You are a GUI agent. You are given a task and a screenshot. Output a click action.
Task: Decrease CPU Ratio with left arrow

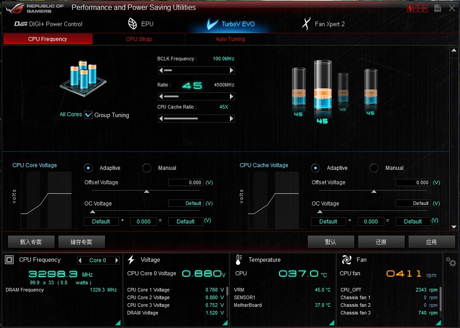click(x=161, y=96)
